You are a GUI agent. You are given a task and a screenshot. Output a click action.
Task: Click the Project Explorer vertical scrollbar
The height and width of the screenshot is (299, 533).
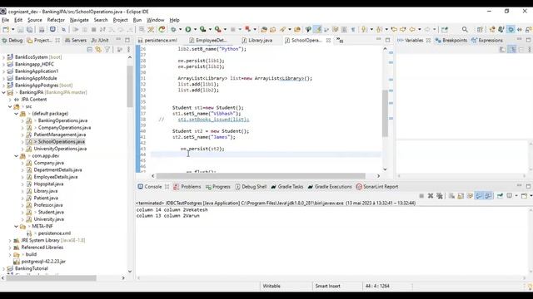tap(130, 86)
